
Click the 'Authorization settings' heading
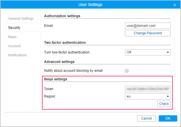coord(62,16)
